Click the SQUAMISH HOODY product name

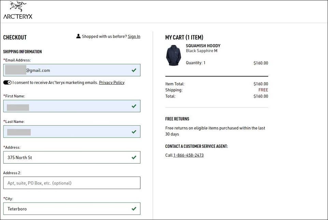click(x=203, y=46)
